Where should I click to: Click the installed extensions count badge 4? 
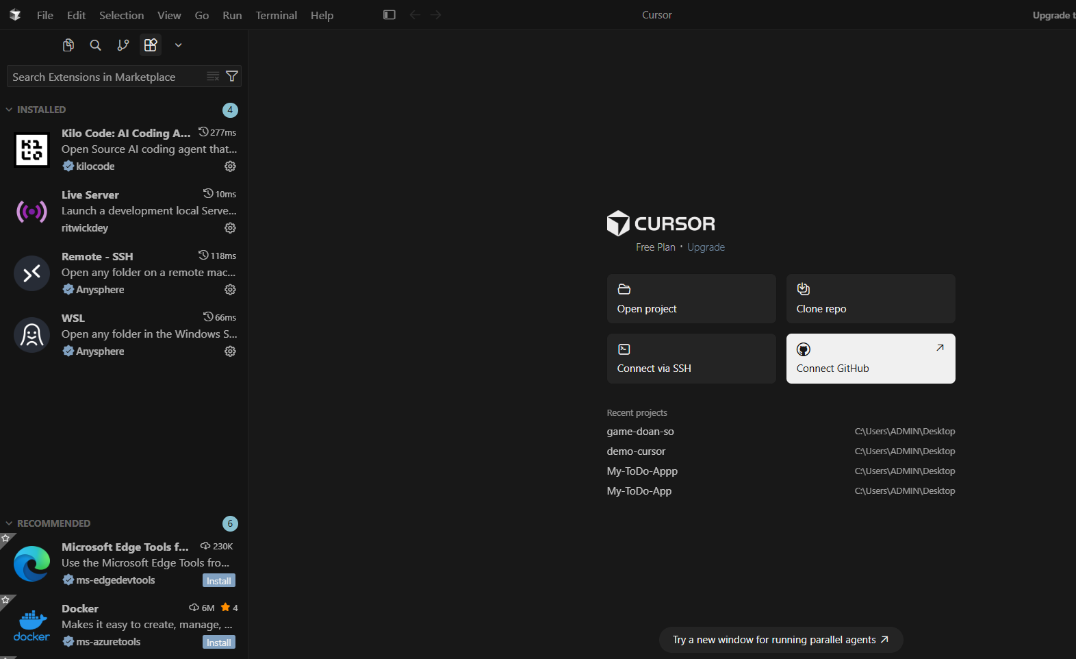pos(230,110)
